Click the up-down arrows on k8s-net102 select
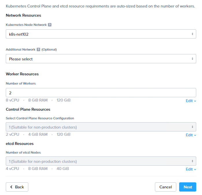This screenshot has width=202, height=195. pos(192,34)
